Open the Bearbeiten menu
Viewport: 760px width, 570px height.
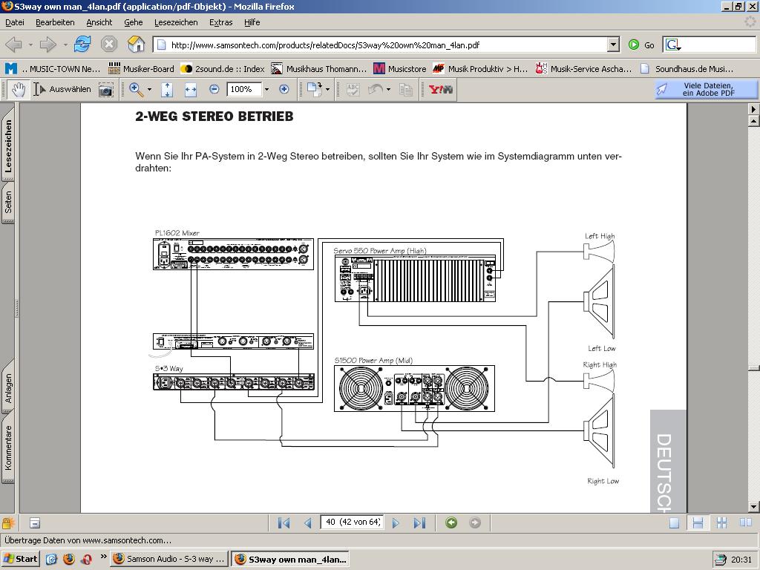(55, 22)
